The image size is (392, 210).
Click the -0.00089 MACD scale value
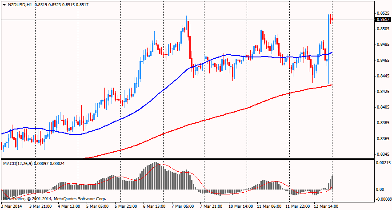383,199
